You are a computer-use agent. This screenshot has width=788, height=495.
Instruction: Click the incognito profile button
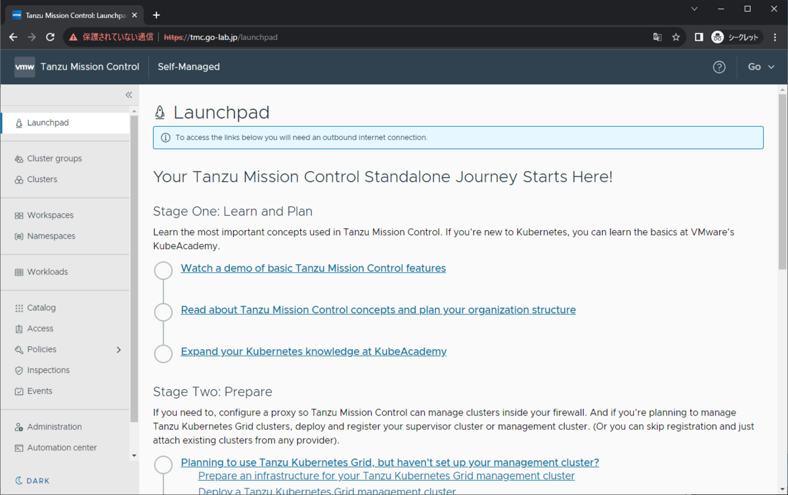(x=736, y=37)
